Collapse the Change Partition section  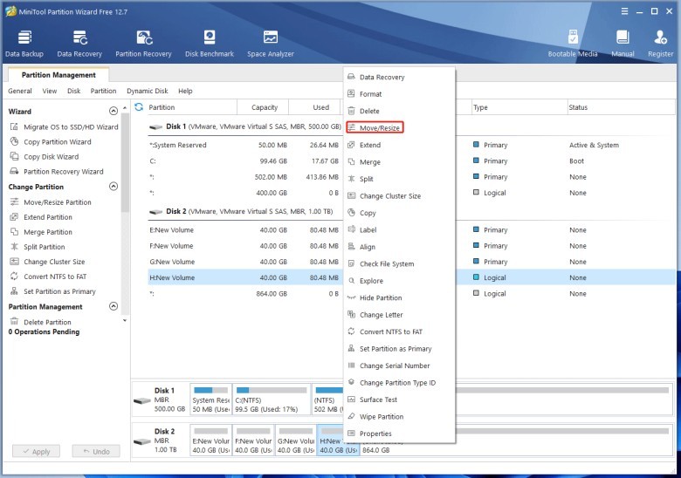click(x=113, y=187)
